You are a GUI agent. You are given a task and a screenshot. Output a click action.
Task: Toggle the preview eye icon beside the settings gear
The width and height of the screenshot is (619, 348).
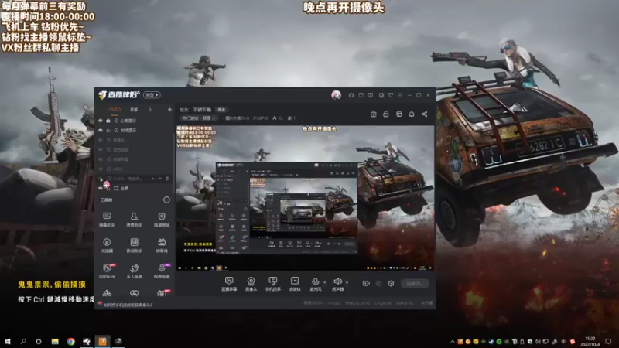(378, 283)
